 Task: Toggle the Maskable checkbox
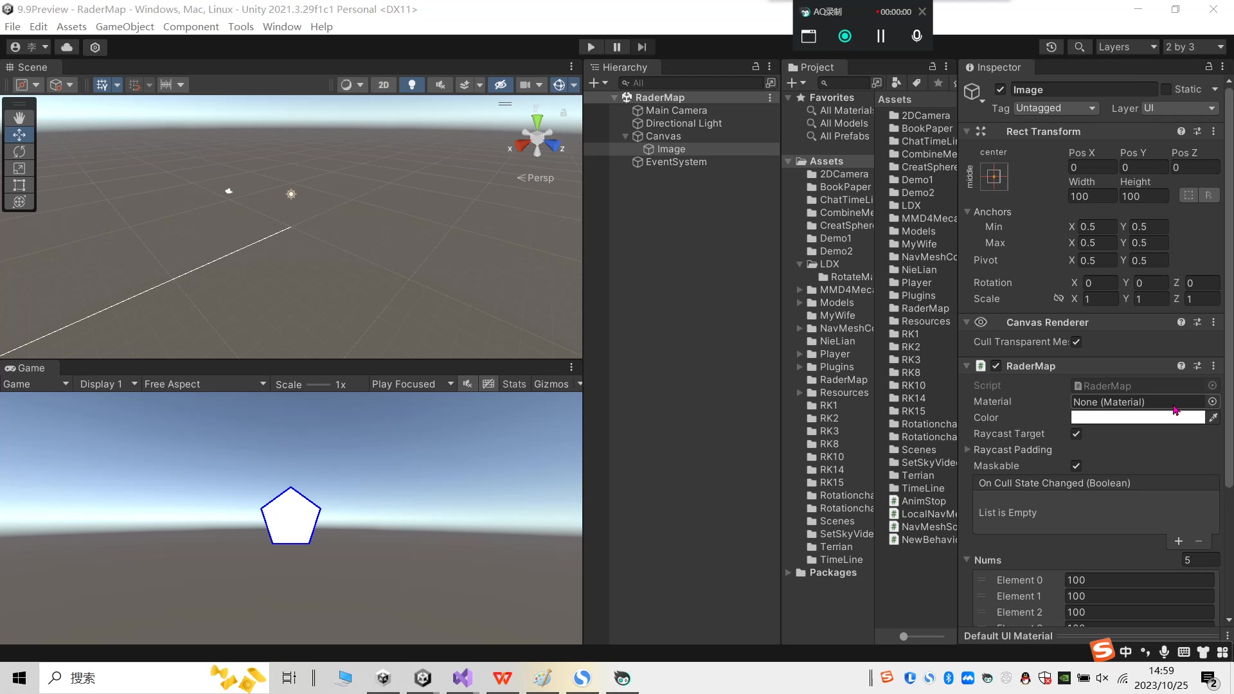pos(1077,466)
